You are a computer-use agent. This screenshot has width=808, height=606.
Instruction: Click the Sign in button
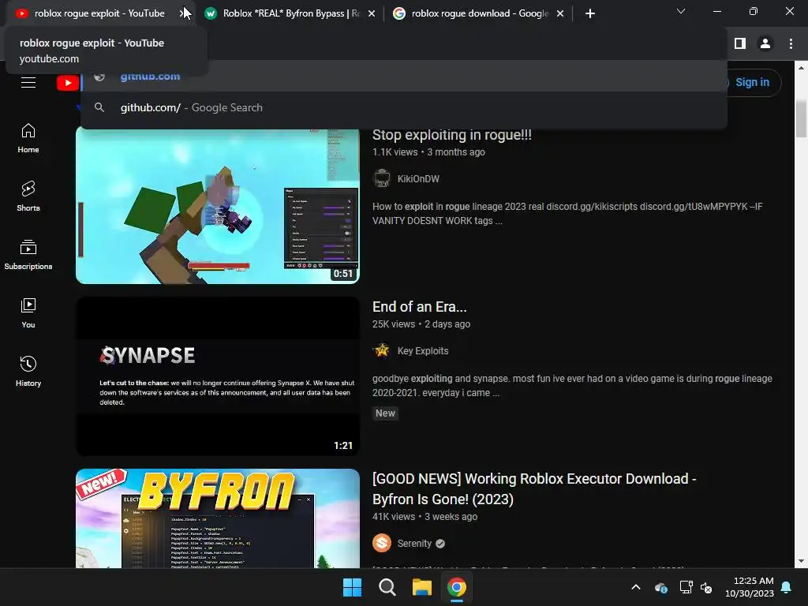(752, 82)
